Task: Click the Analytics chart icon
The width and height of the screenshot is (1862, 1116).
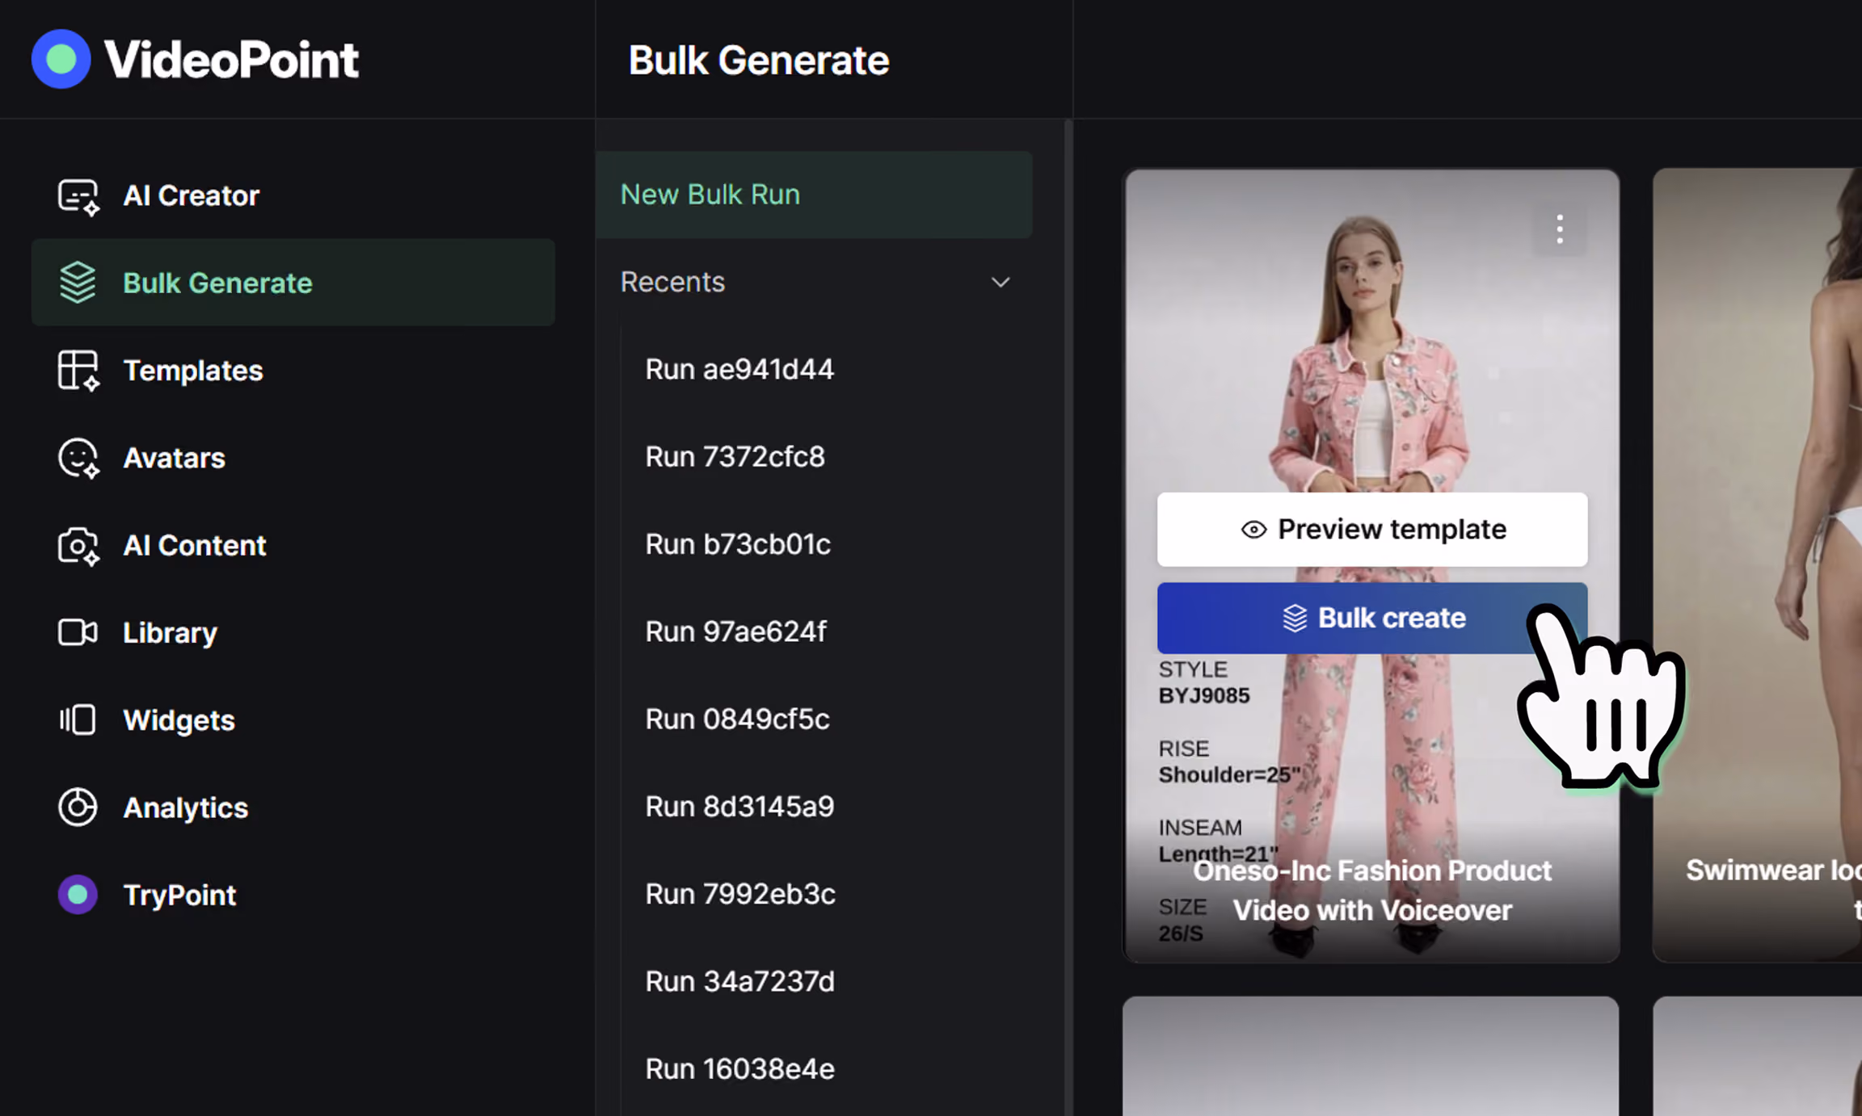Action: (78, 807)
